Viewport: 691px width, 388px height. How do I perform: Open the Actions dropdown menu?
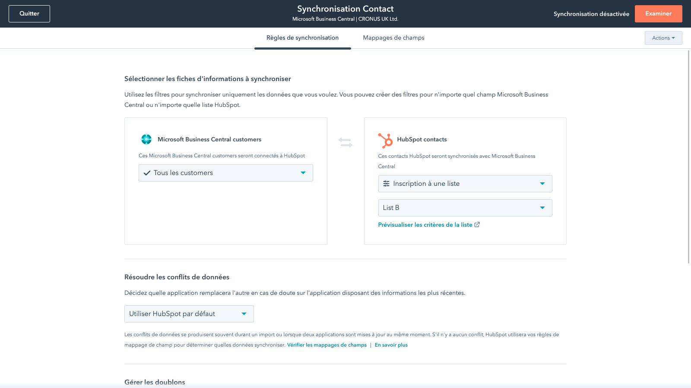[663, 38]
